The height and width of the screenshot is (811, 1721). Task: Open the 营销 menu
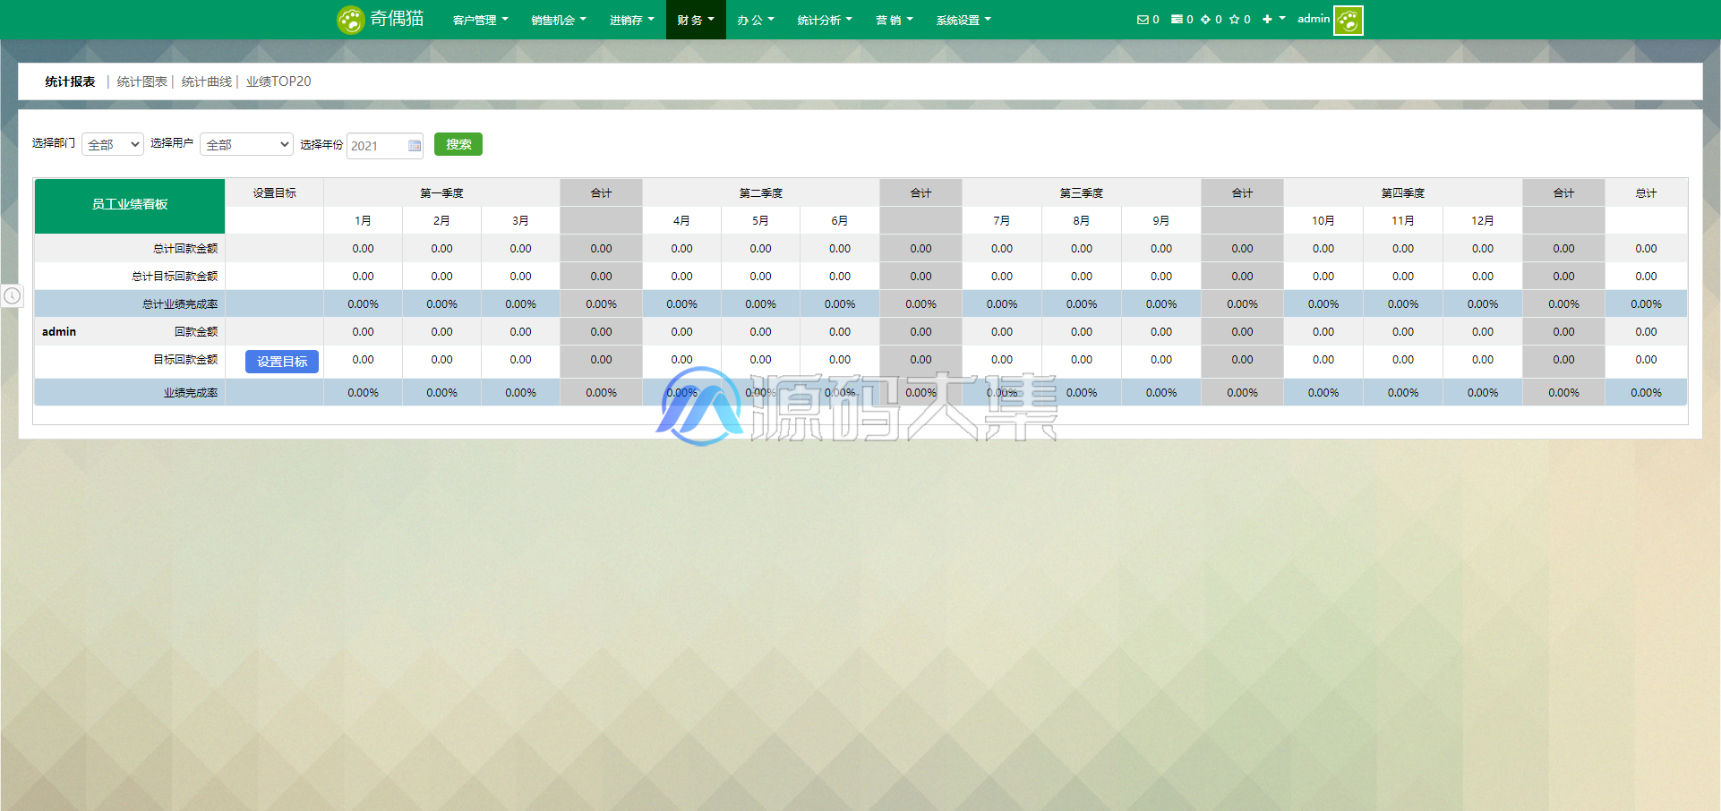click(x=895, y=20)
